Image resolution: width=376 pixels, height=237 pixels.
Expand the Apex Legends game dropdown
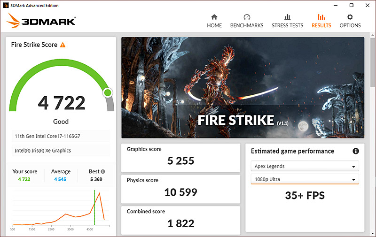(305, 166)
